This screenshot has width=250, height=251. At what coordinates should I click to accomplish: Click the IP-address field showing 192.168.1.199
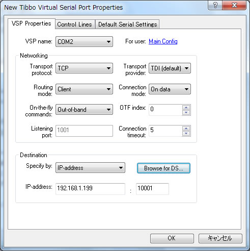(x=90, y=189)
